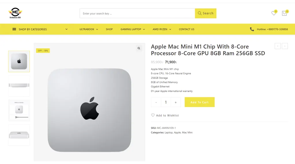Go to the Shop menu item
295x164 pixels.
point(109,29)
